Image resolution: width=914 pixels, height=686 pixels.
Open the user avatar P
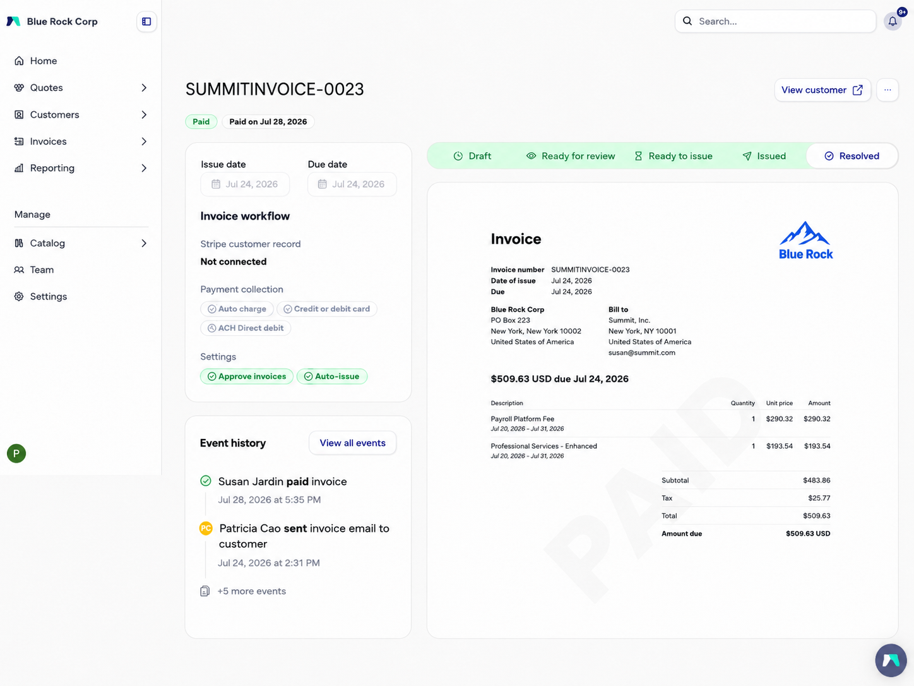coord(16,454)
